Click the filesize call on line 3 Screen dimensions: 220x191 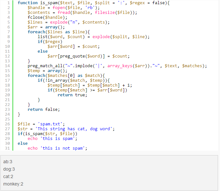105,13
